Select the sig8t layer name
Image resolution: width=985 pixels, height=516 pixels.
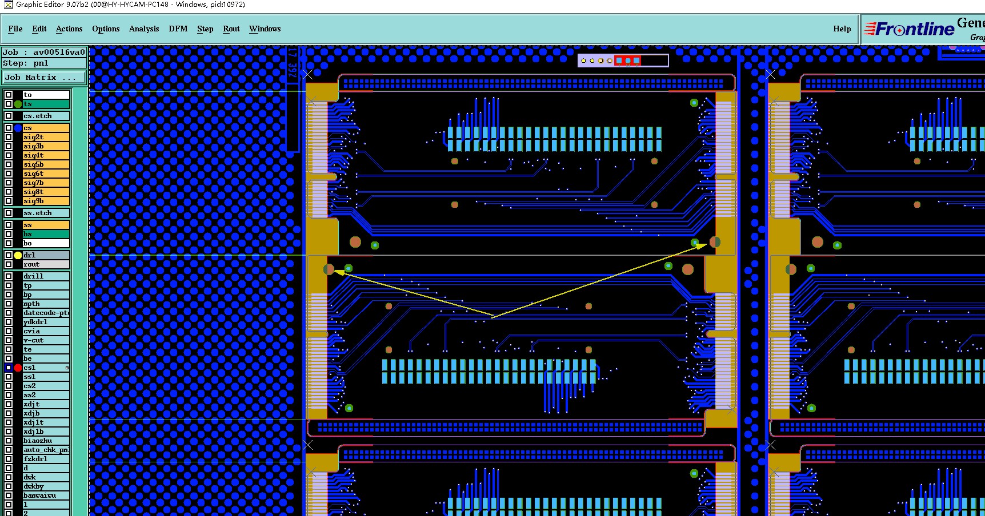[x=46, y=192]
